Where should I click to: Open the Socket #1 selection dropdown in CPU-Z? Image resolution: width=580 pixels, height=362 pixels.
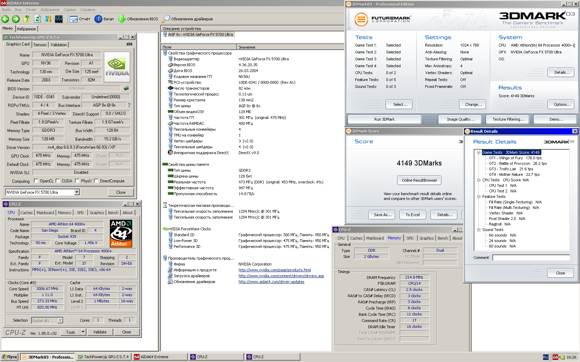pos(60,320)
